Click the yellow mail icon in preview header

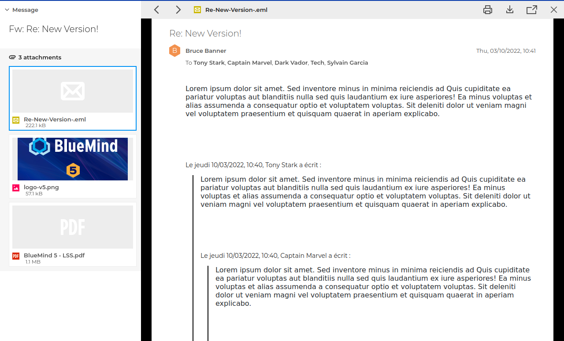[x=197, y=10]
